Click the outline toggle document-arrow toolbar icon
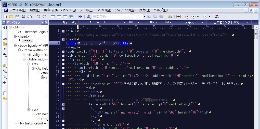The image size is (260, 129). [x=80, y=17]
